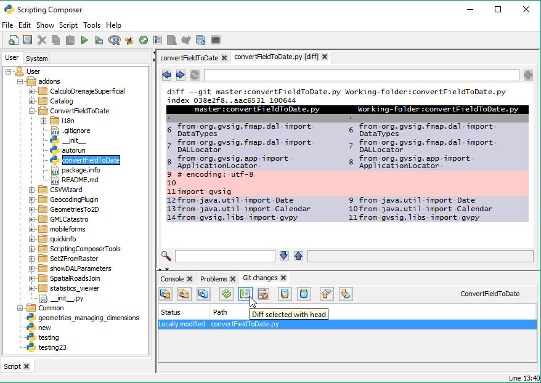Switch to the Console tab
Screen dimensions: 541x383
(172, 279)
